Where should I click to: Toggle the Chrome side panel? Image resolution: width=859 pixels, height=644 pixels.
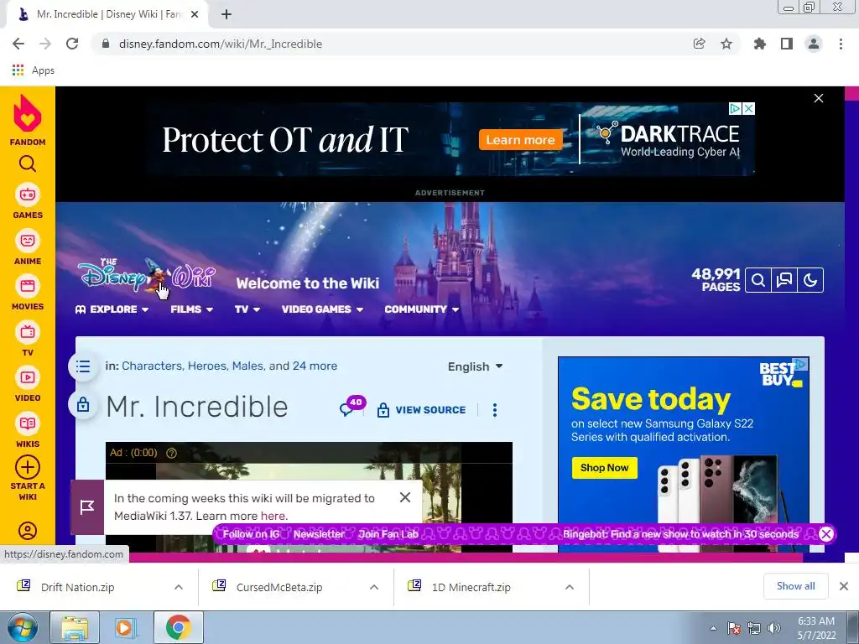(x=787, y=44)
